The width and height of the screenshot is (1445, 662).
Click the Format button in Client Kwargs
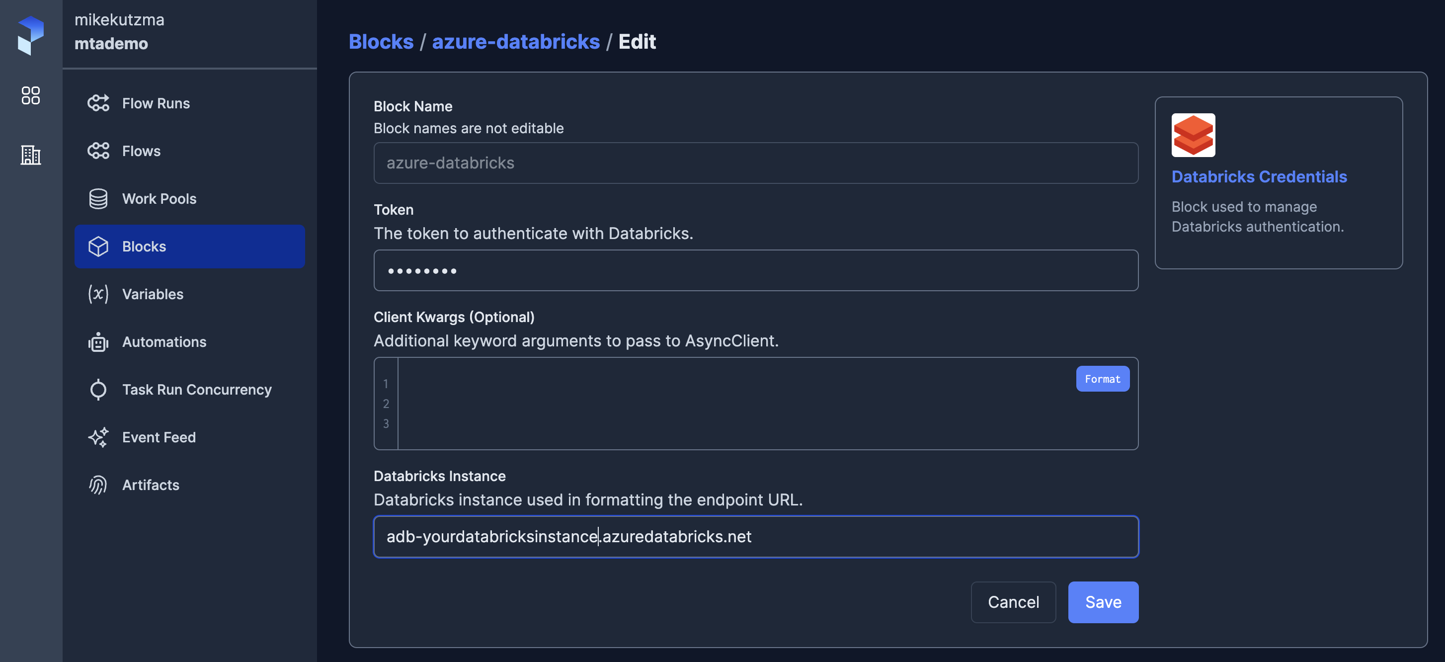1102,378
